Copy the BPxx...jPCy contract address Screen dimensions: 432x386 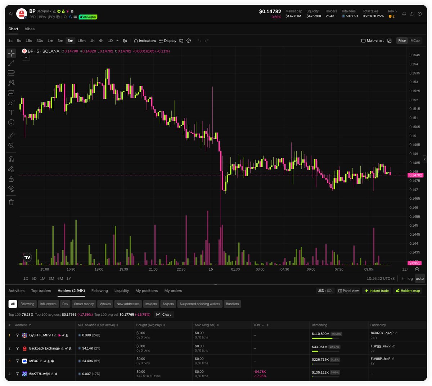tap(58, 17)
